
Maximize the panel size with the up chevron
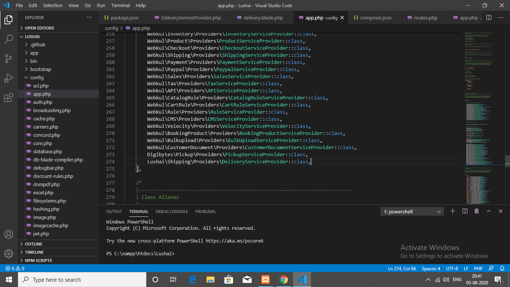pos(489,211)
